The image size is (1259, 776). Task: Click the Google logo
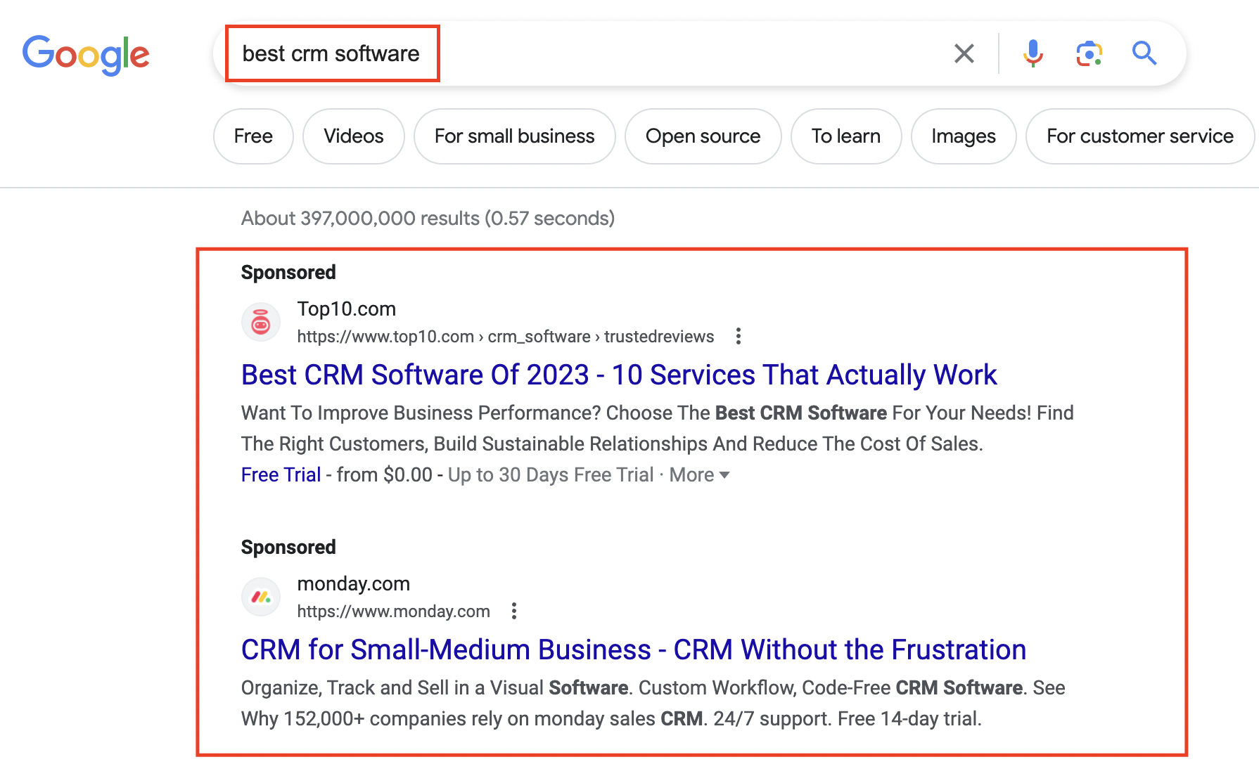coord(86,55)
